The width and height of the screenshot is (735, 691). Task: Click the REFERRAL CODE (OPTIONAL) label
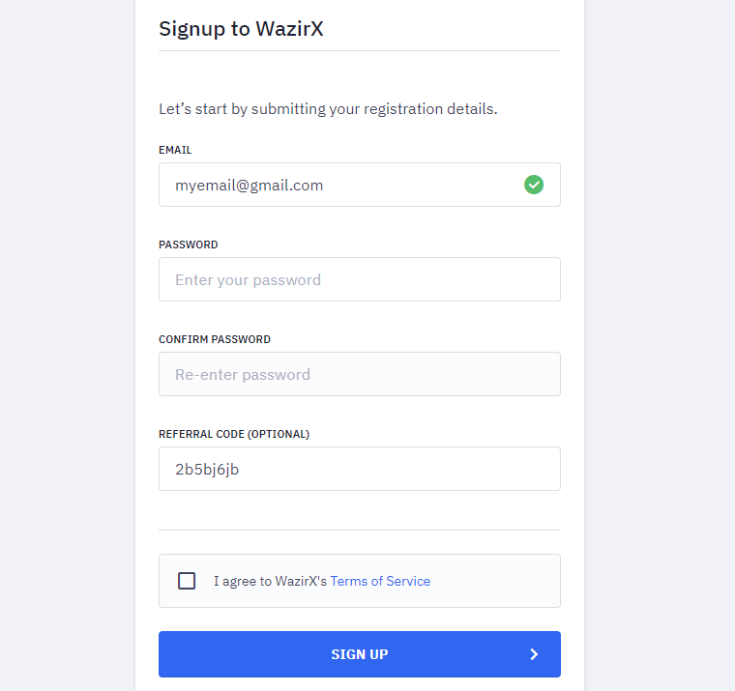[x=234, y=434]
